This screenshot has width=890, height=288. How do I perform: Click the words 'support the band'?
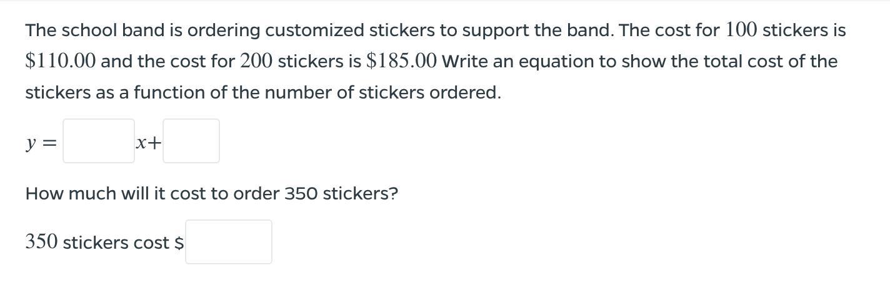pos(539,30)
